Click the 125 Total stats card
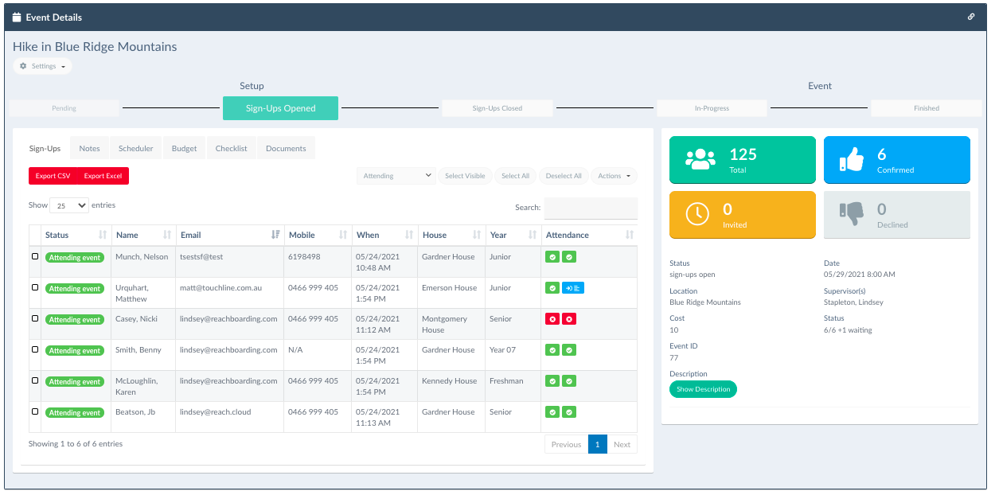The image size is (995, 495). click(x=743, y=160)
